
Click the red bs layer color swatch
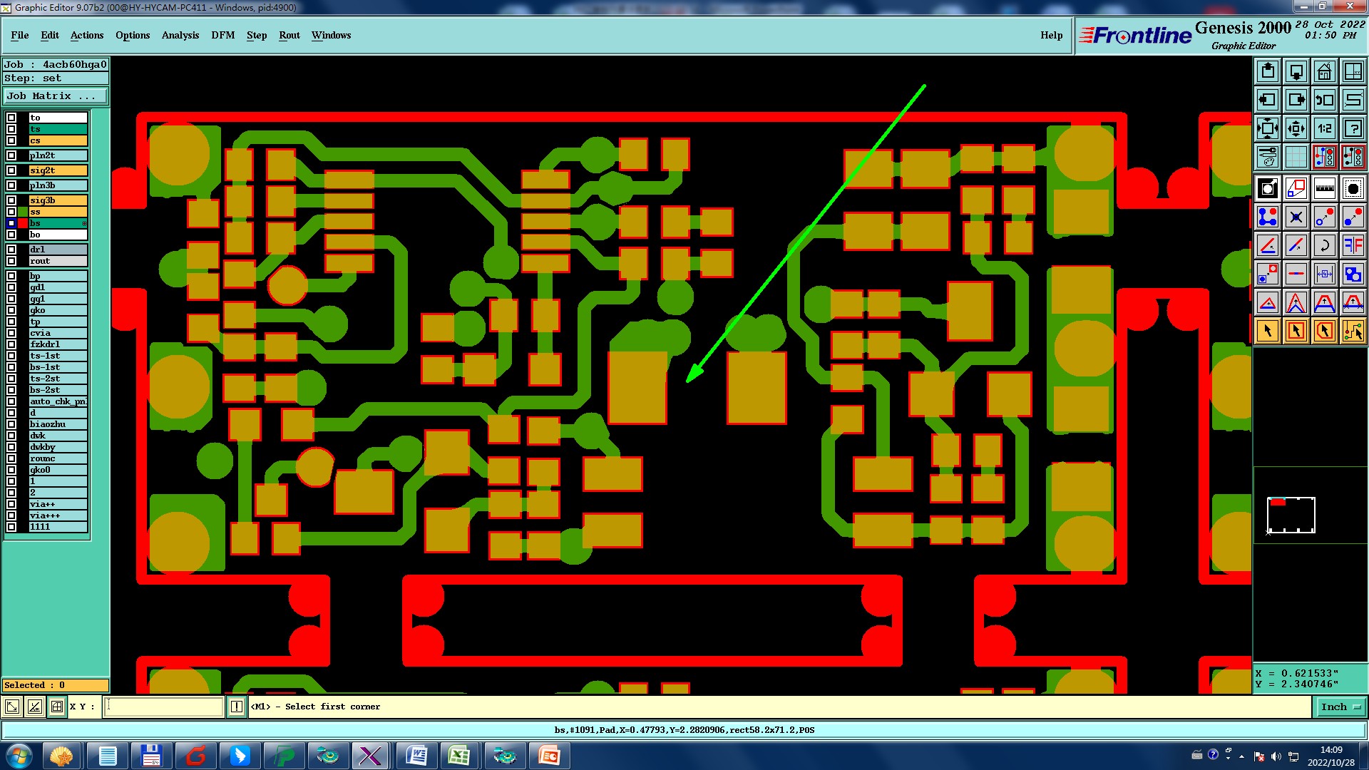(23, 223)
